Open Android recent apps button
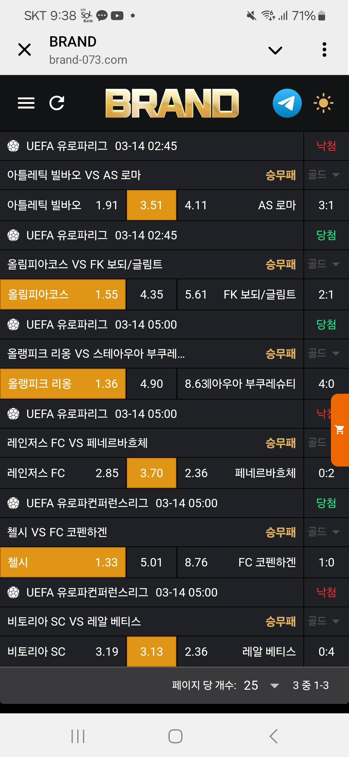The height and width of the screenshot is (757, 349). 78,736
